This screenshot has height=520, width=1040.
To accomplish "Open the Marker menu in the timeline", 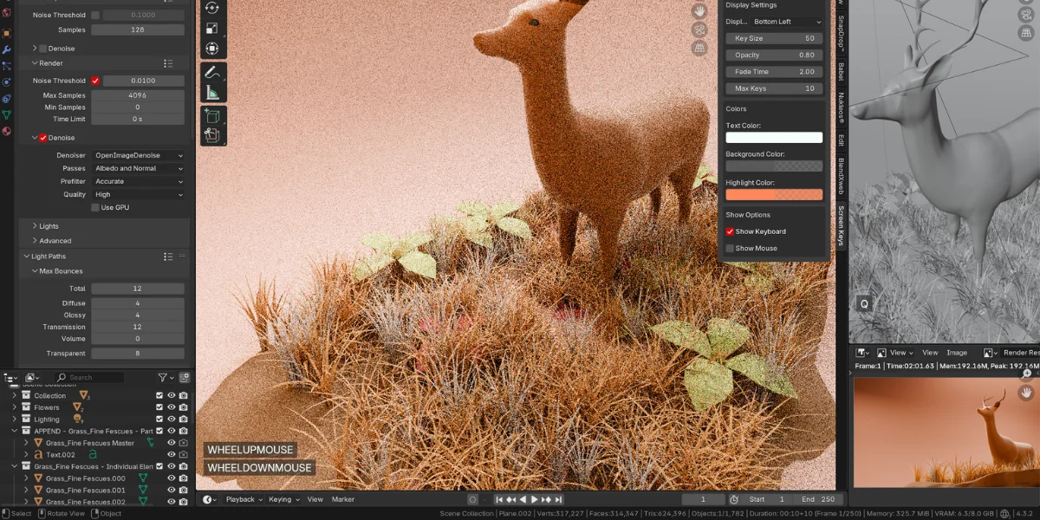I will pyautogui.click(x=342, y=499).
